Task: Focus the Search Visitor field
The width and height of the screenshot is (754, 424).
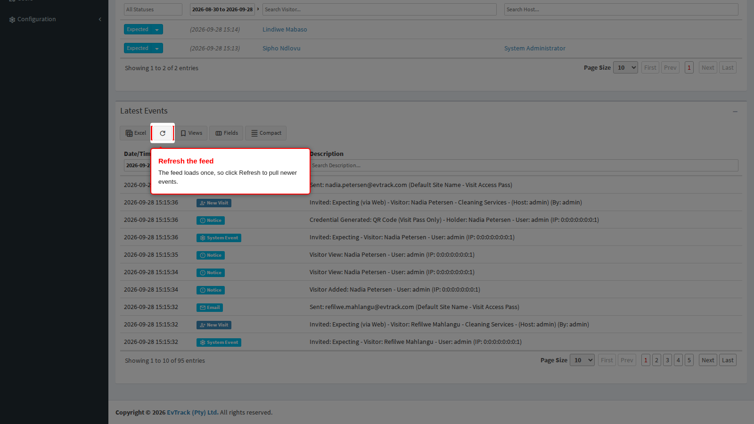Action: coord(379,9)
